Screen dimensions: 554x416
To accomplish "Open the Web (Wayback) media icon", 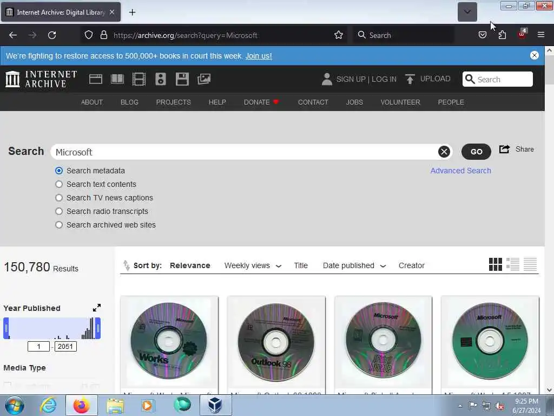I will (96, 79).
